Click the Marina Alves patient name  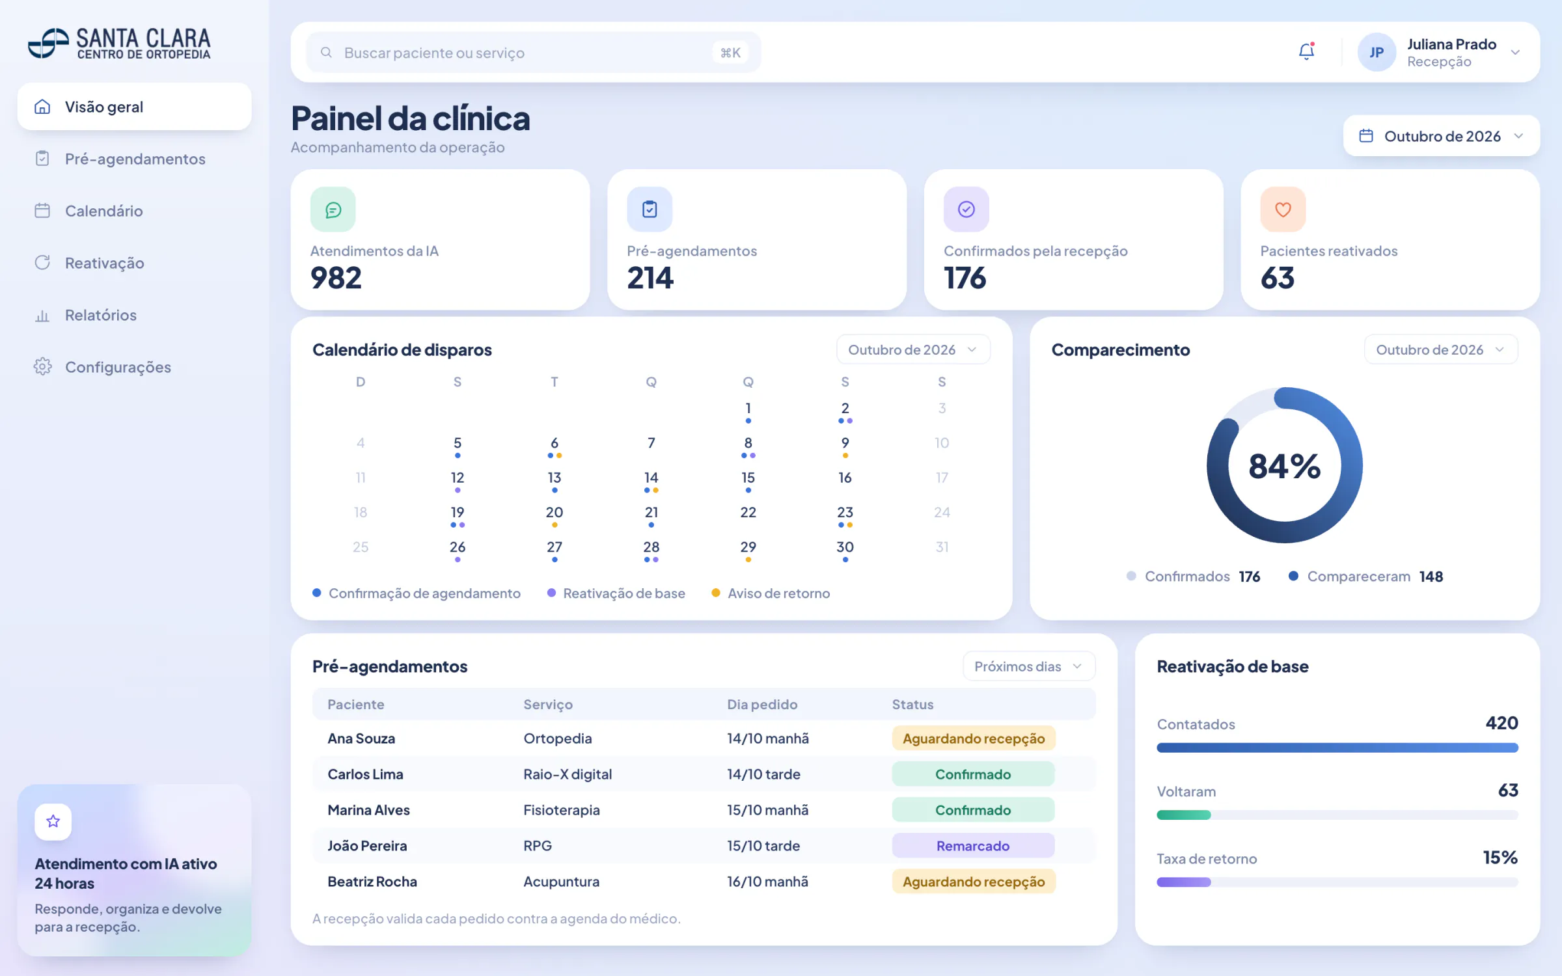[368, 810]
